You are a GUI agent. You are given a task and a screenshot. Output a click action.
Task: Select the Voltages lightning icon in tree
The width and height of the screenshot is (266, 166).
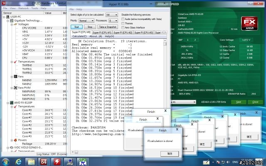coord(16,24)
